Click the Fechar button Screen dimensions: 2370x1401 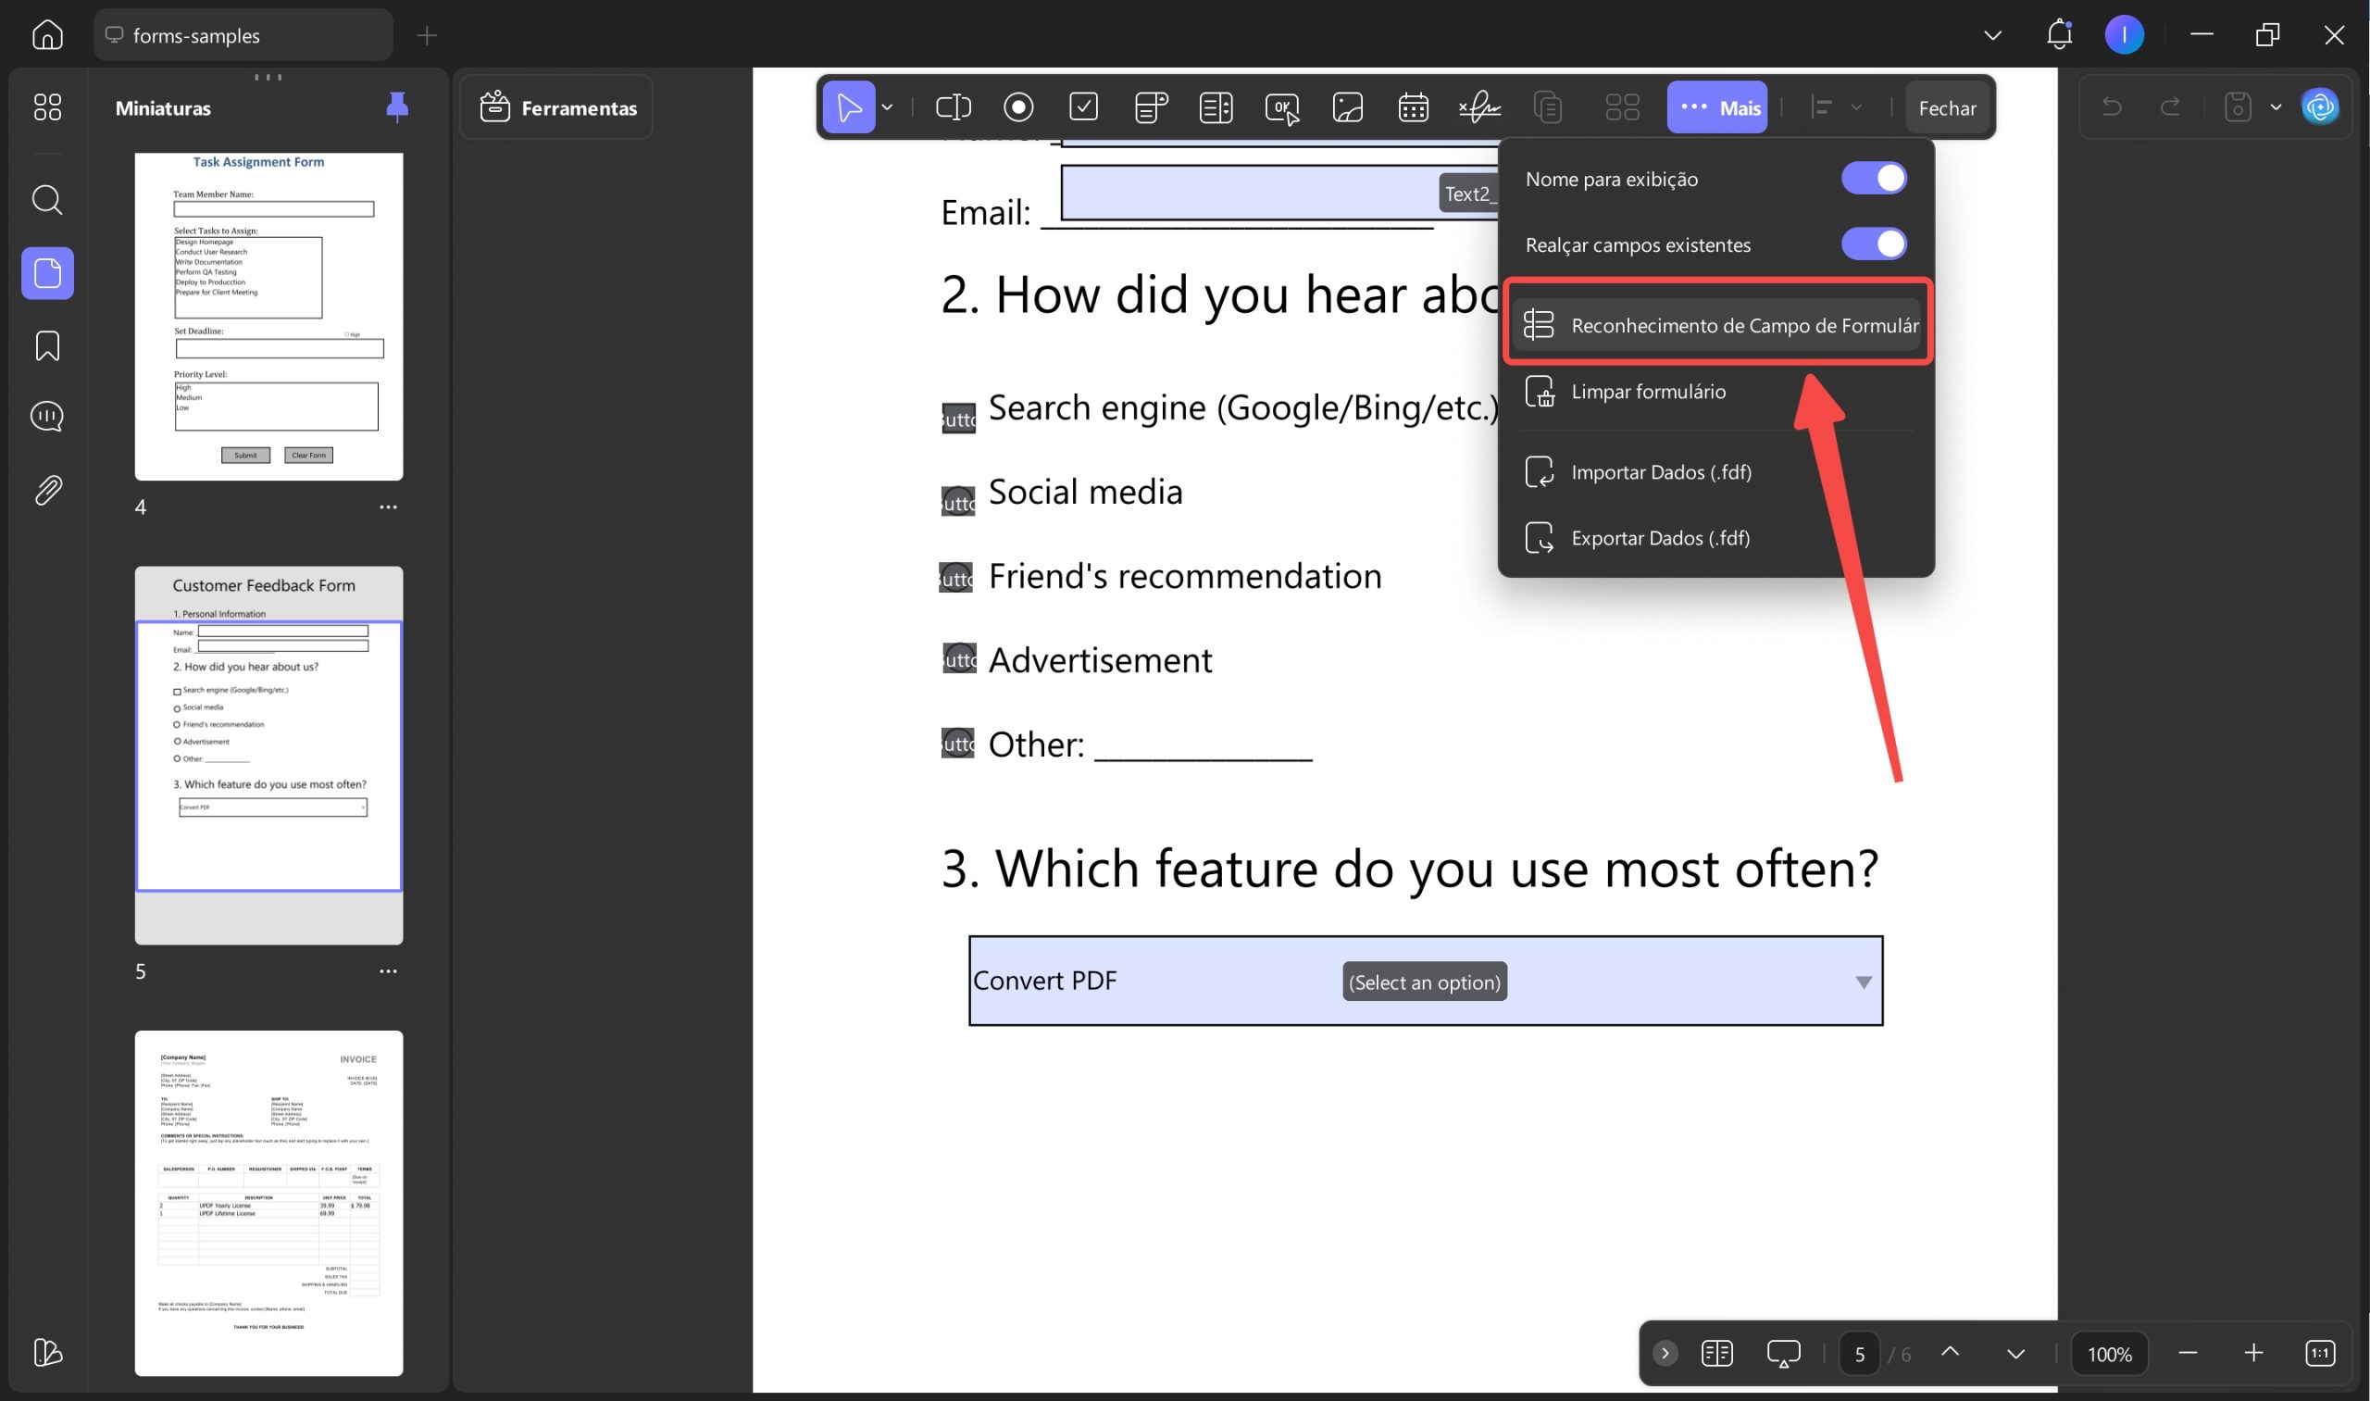[x=1946, y=108]
